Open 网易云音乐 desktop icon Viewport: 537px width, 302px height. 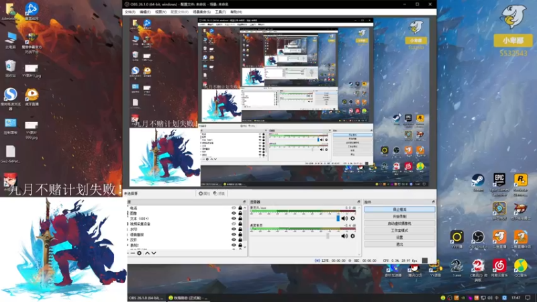coord(499,268)
